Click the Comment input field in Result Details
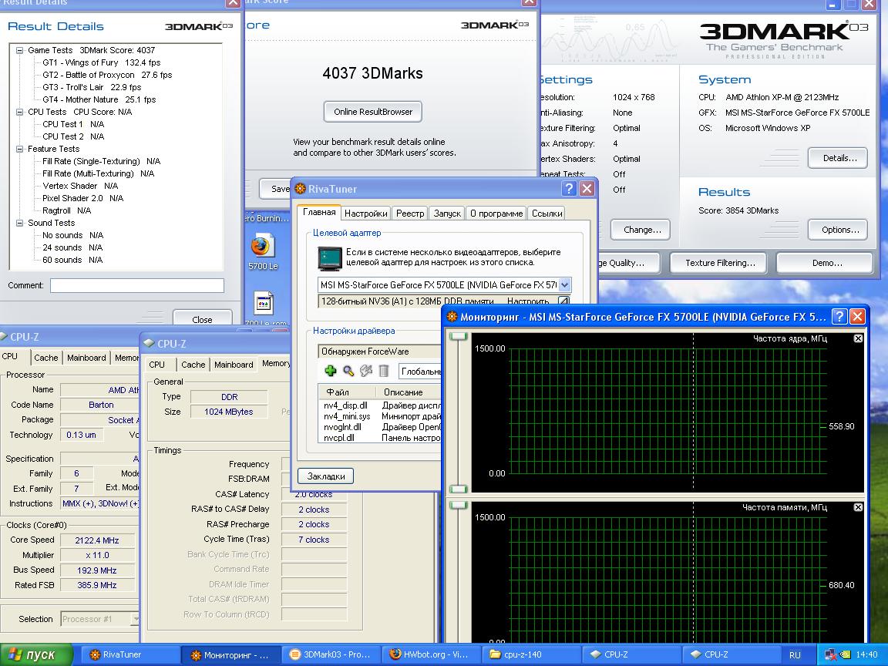The width and height of the screenshot is (888, 666). tap(137, 285)
